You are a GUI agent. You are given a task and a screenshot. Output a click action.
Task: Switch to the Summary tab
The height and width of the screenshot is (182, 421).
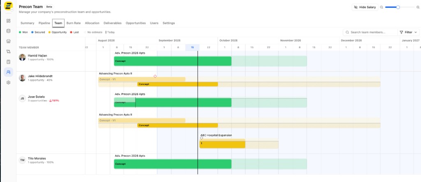(28, 23)
